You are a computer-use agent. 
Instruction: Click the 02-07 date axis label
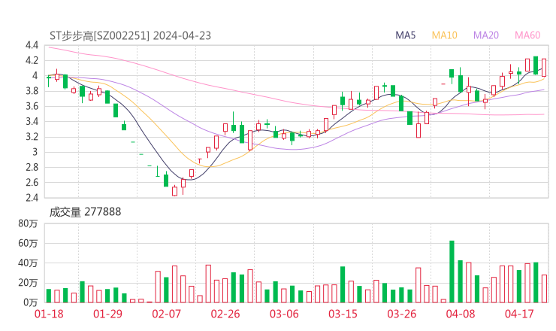(166, 314)
